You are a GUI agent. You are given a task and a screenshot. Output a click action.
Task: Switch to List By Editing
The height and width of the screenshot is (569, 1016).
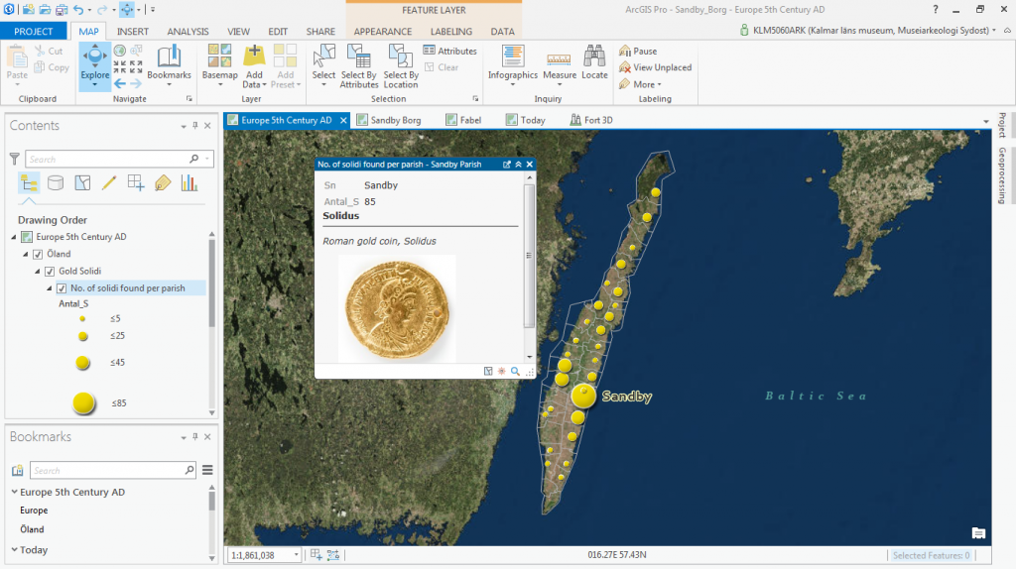pos(109,183)
